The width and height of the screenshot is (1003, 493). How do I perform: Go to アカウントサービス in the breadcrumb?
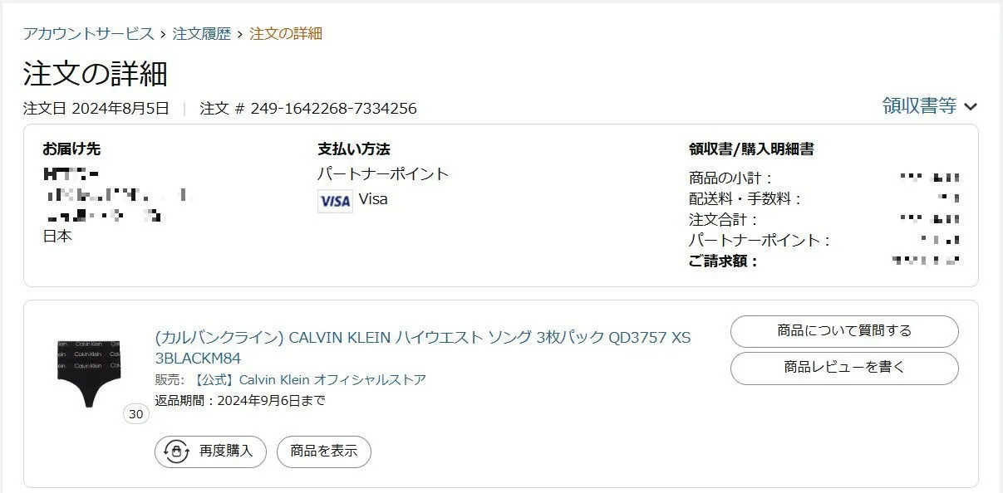(88, 34)
